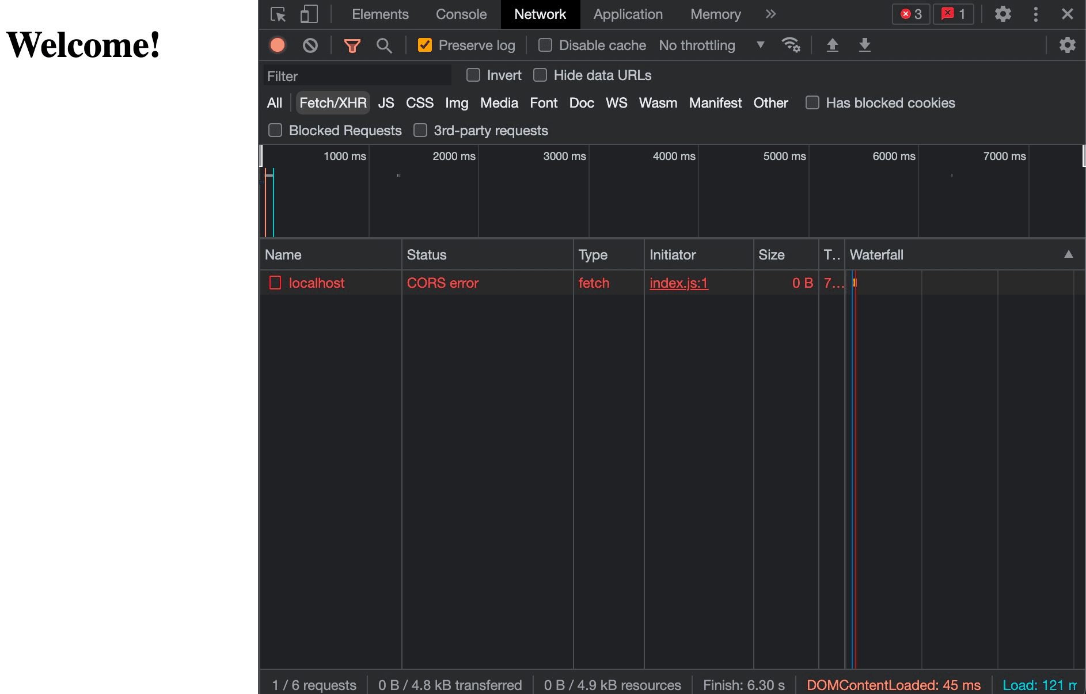Click the localhost request file icon
Image resolution: width=1086 pixels, height=694 pixels.
(x=275, y=283)
